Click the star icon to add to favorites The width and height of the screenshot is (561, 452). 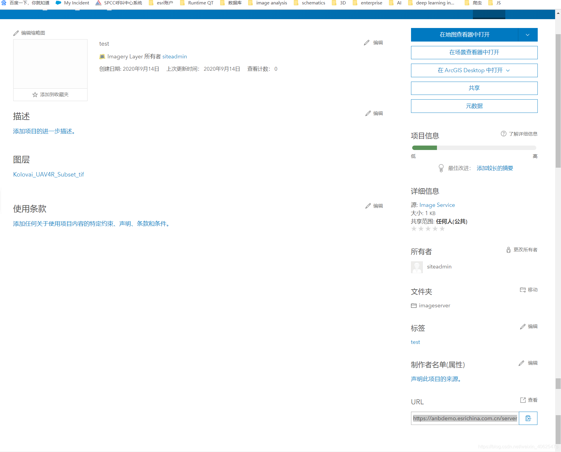click(35, 95)
